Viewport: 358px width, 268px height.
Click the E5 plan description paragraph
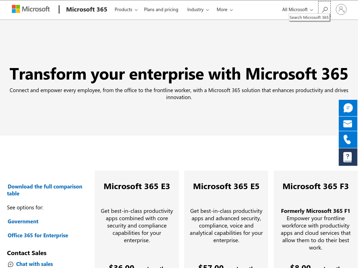pyautogui.click(x=226, y=226)
